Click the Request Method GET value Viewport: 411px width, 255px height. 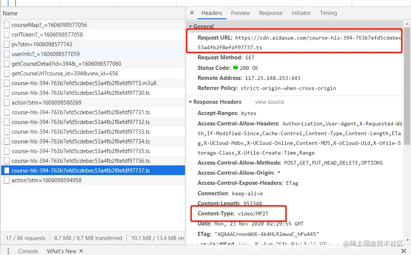click(250, 57)
